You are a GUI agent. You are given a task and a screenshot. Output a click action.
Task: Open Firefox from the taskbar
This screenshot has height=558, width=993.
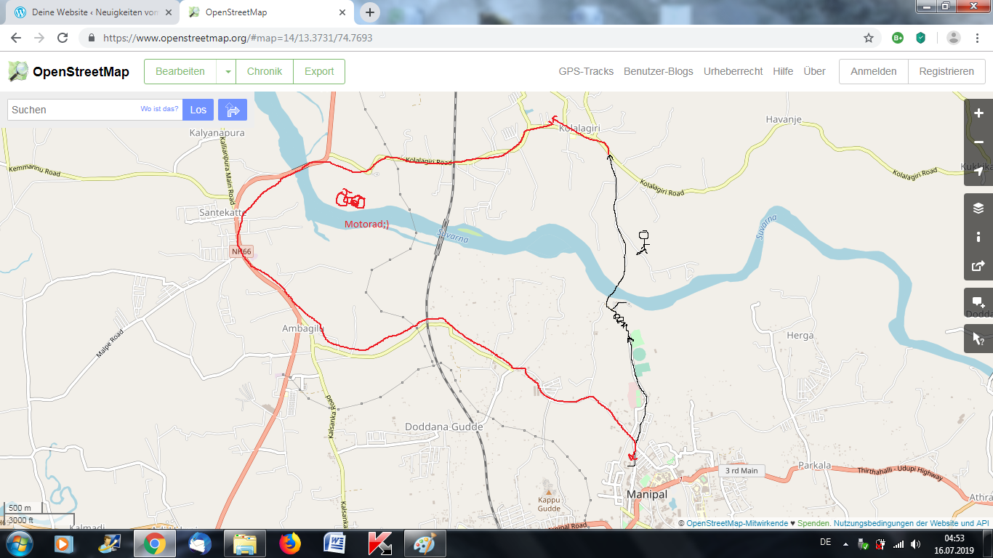click(289, 543)
